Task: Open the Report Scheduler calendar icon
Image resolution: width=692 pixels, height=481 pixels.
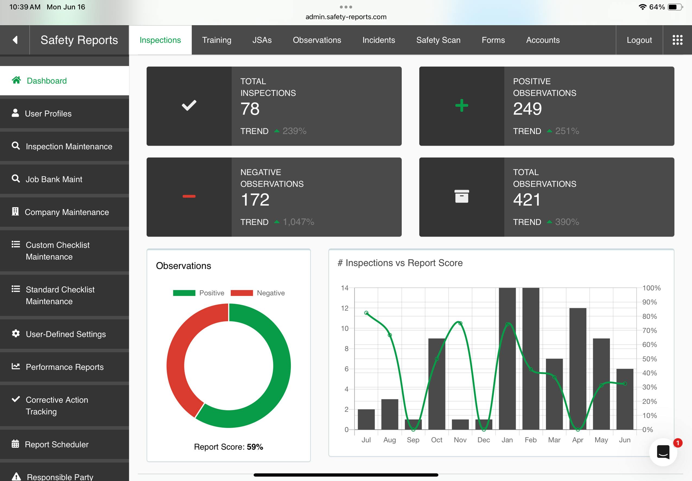Action: (x=15, y=444)
